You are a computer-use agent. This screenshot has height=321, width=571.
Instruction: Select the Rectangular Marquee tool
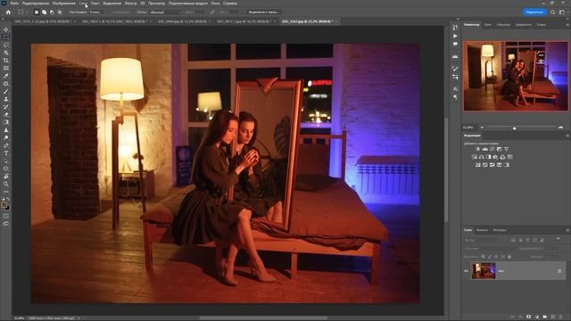6,37
